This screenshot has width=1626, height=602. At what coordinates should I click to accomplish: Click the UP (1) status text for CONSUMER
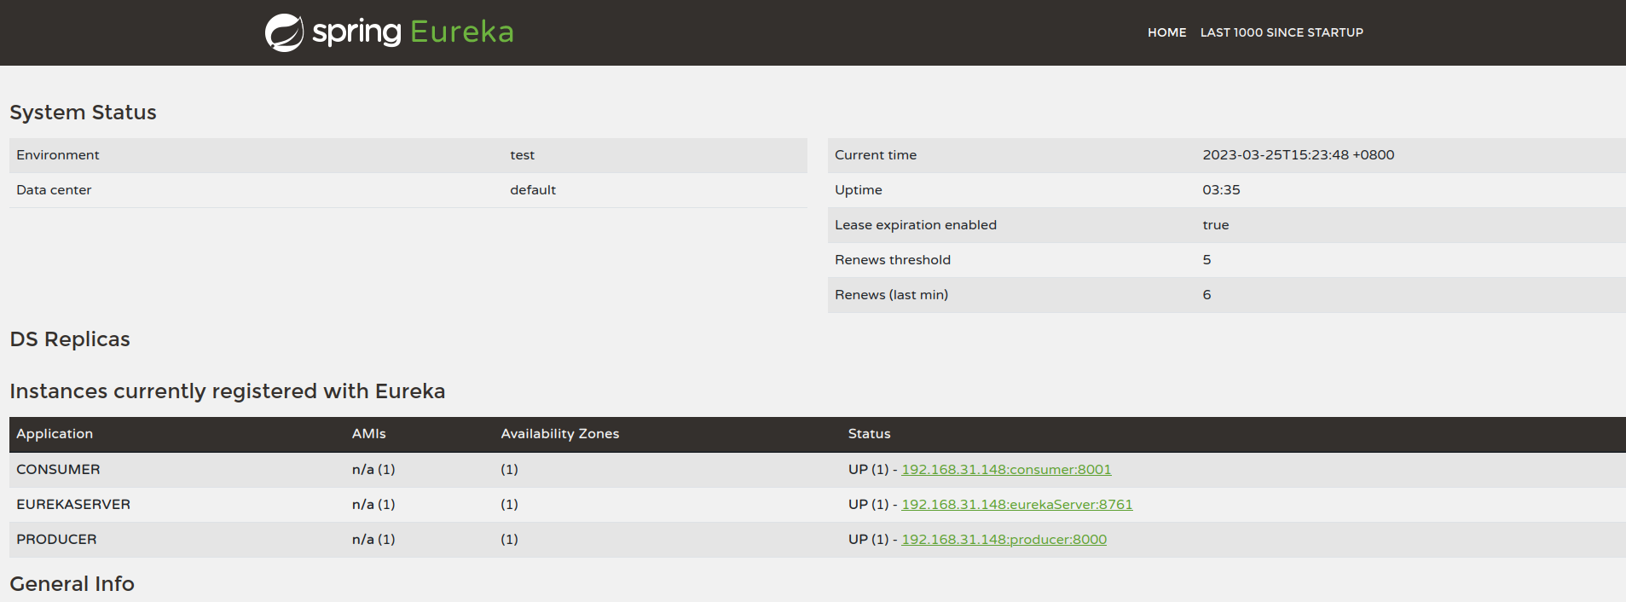pyautogui.click(x=868, y=470)
